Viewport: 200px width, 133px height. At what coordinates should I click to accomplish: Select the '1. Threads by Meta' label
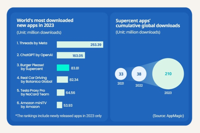click(x=32, y=43)
